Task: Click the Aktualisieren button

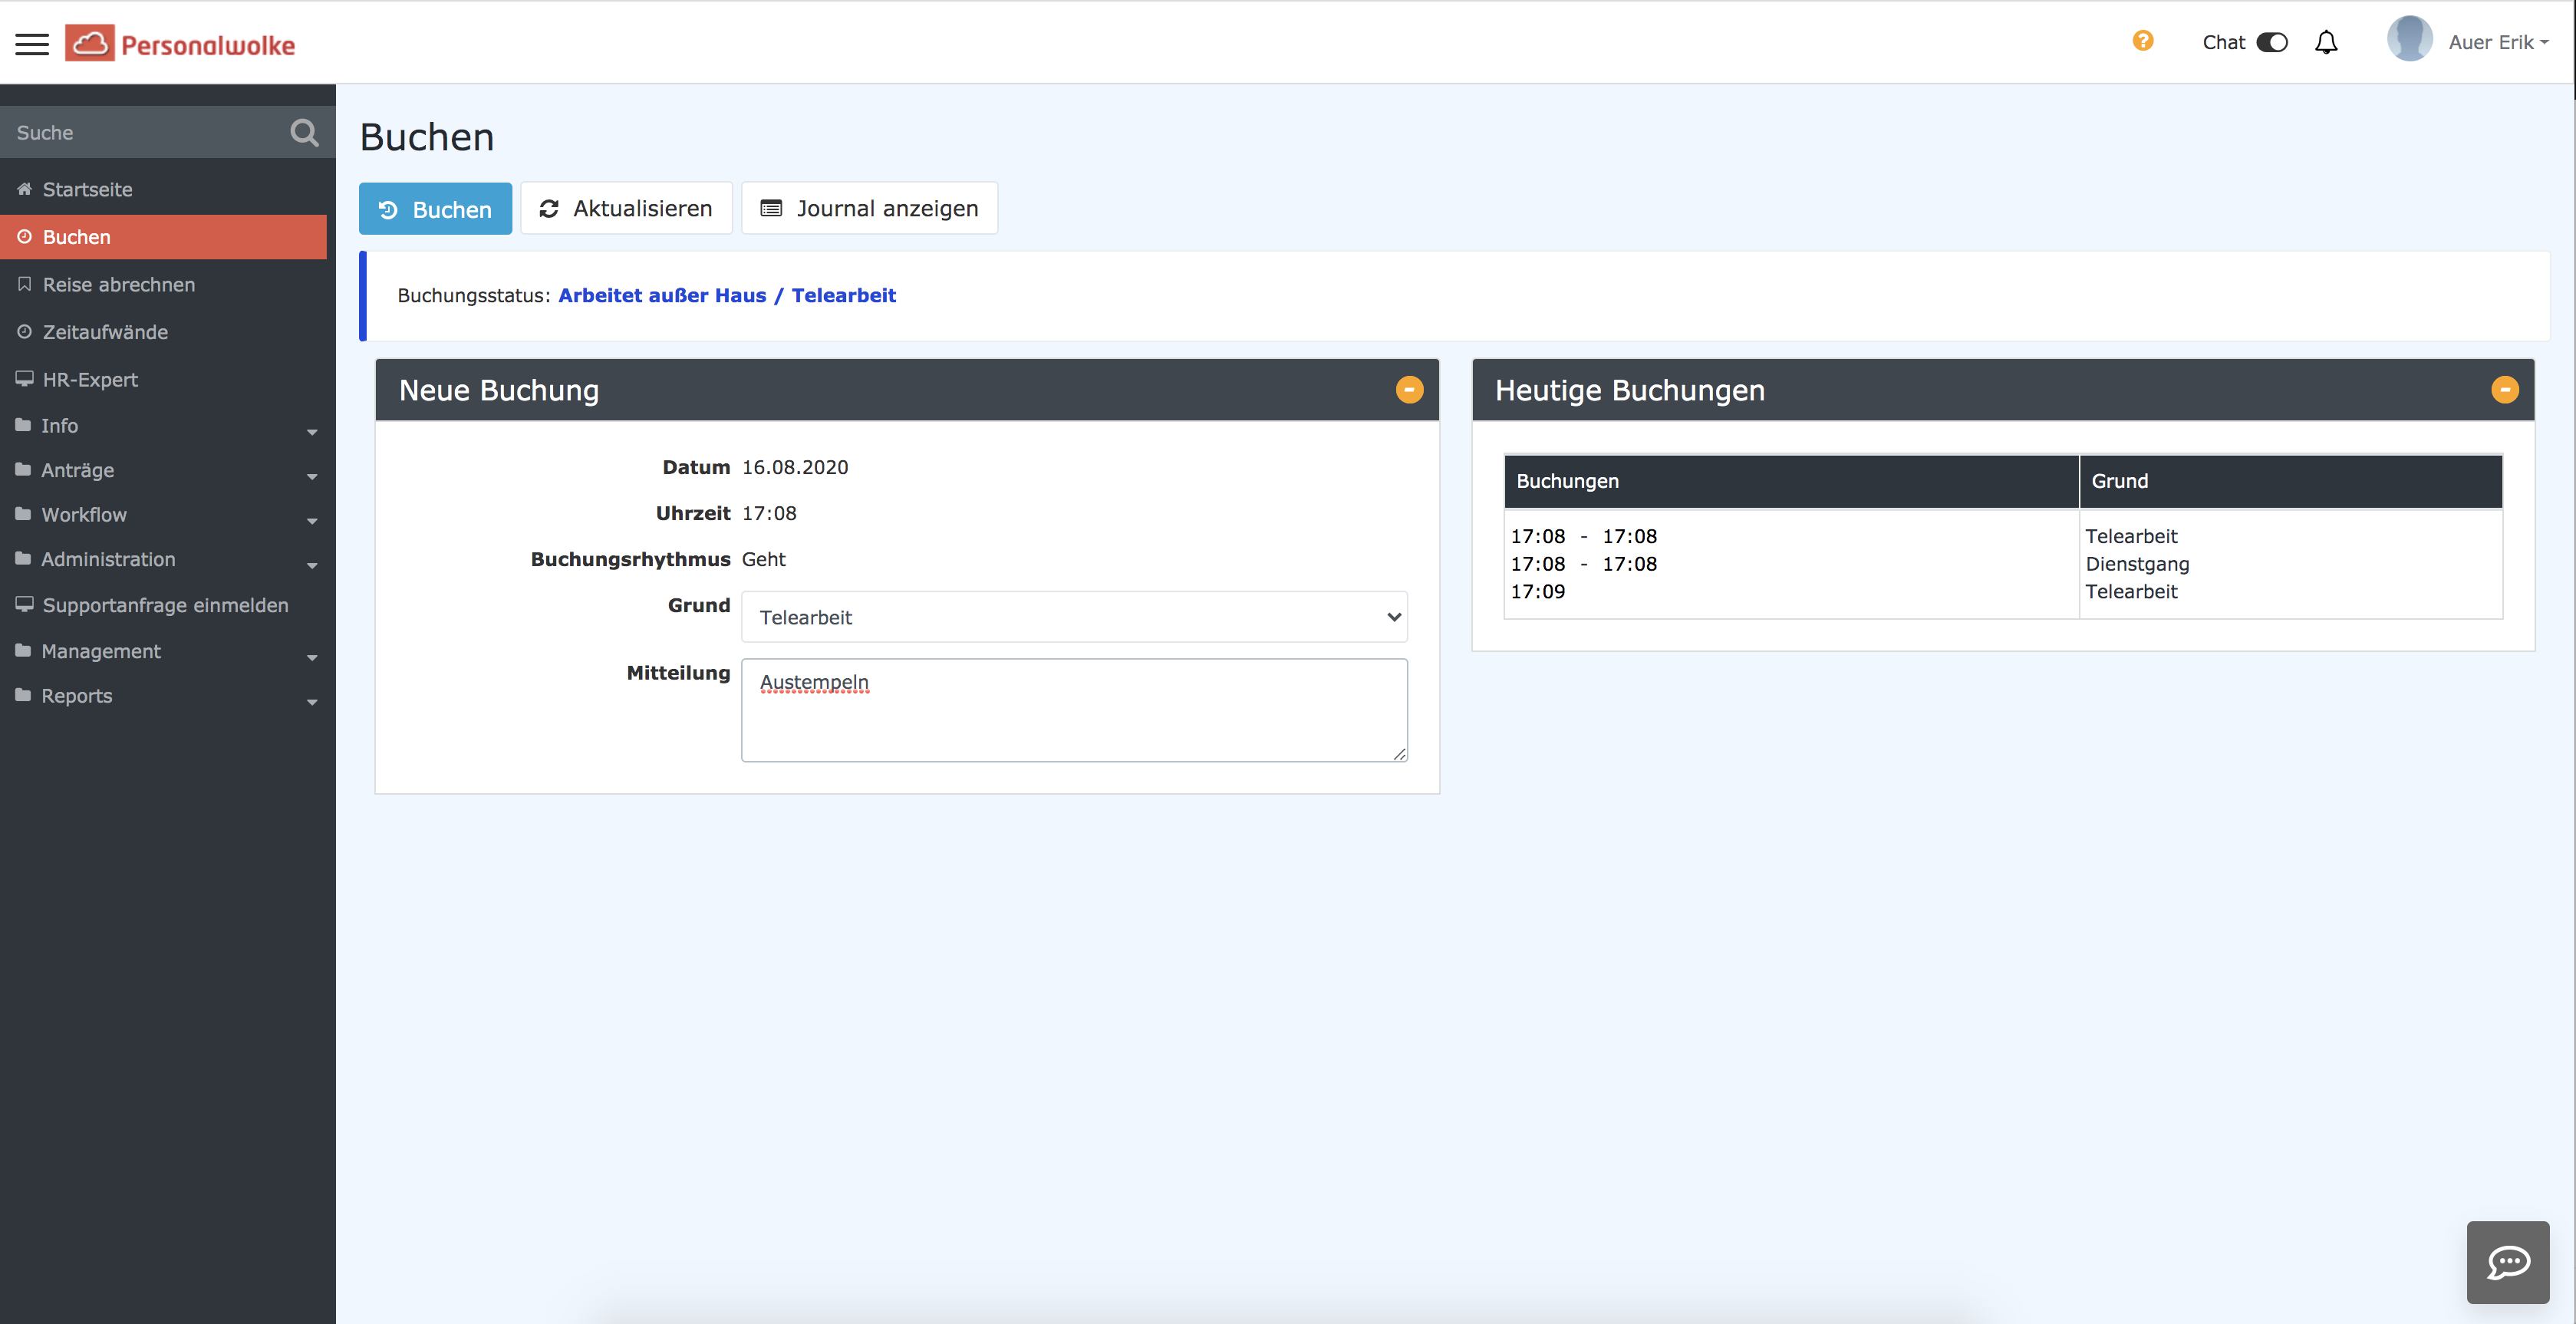Action: click(626, 208)
